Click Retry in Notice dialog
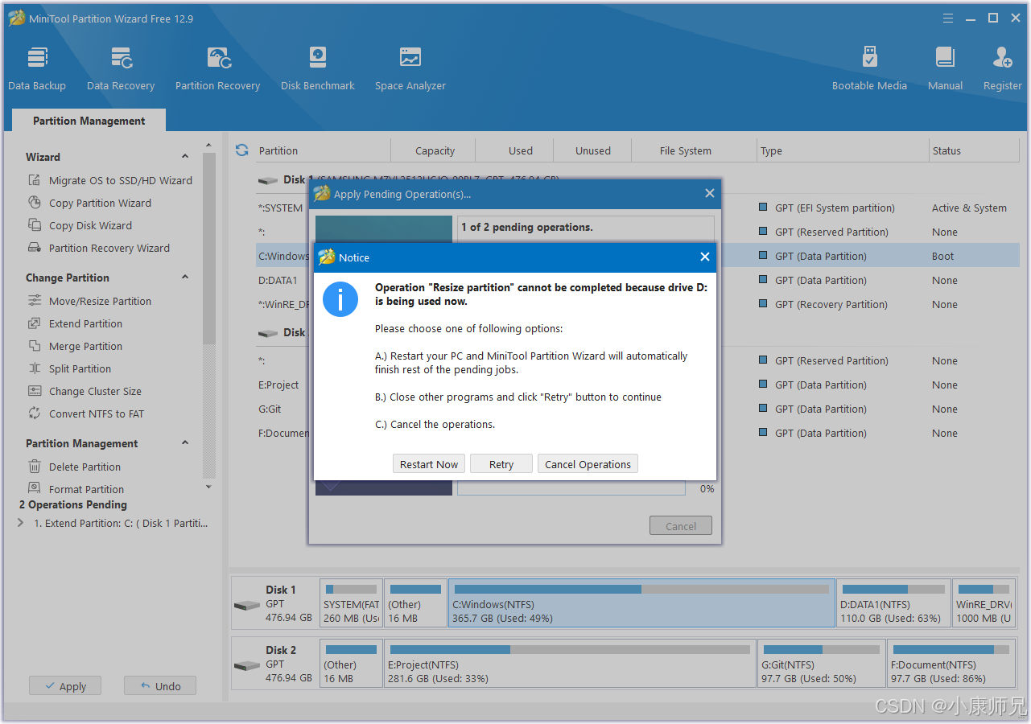Screen dimensions: 1031x724 pyautogui.click(x=501, y=464)
